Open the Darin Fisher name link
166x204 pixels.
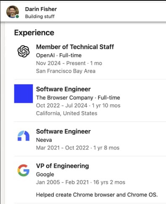[x=41, y=9]
